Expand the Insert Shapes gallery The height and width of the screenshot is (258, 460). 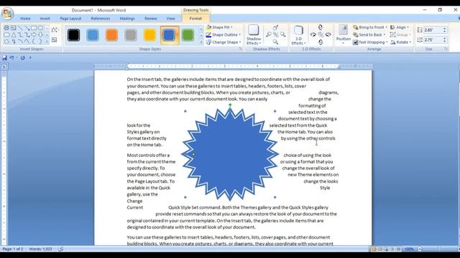tap(47, 42)
